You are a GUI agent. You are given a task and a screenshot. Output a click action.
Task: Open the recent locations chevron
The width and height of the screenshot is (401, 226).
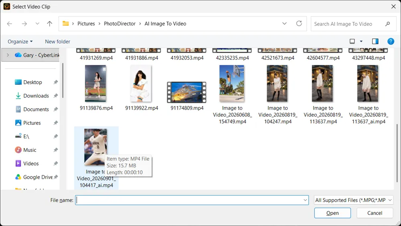click(x=37, y=24)
